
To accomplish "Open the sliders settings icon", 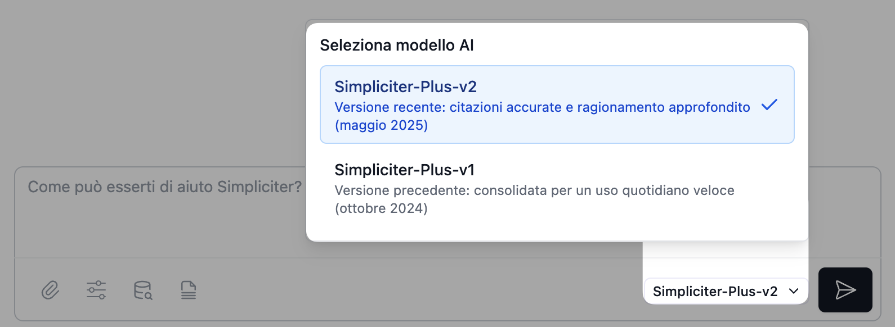I will tap(96, 290).
